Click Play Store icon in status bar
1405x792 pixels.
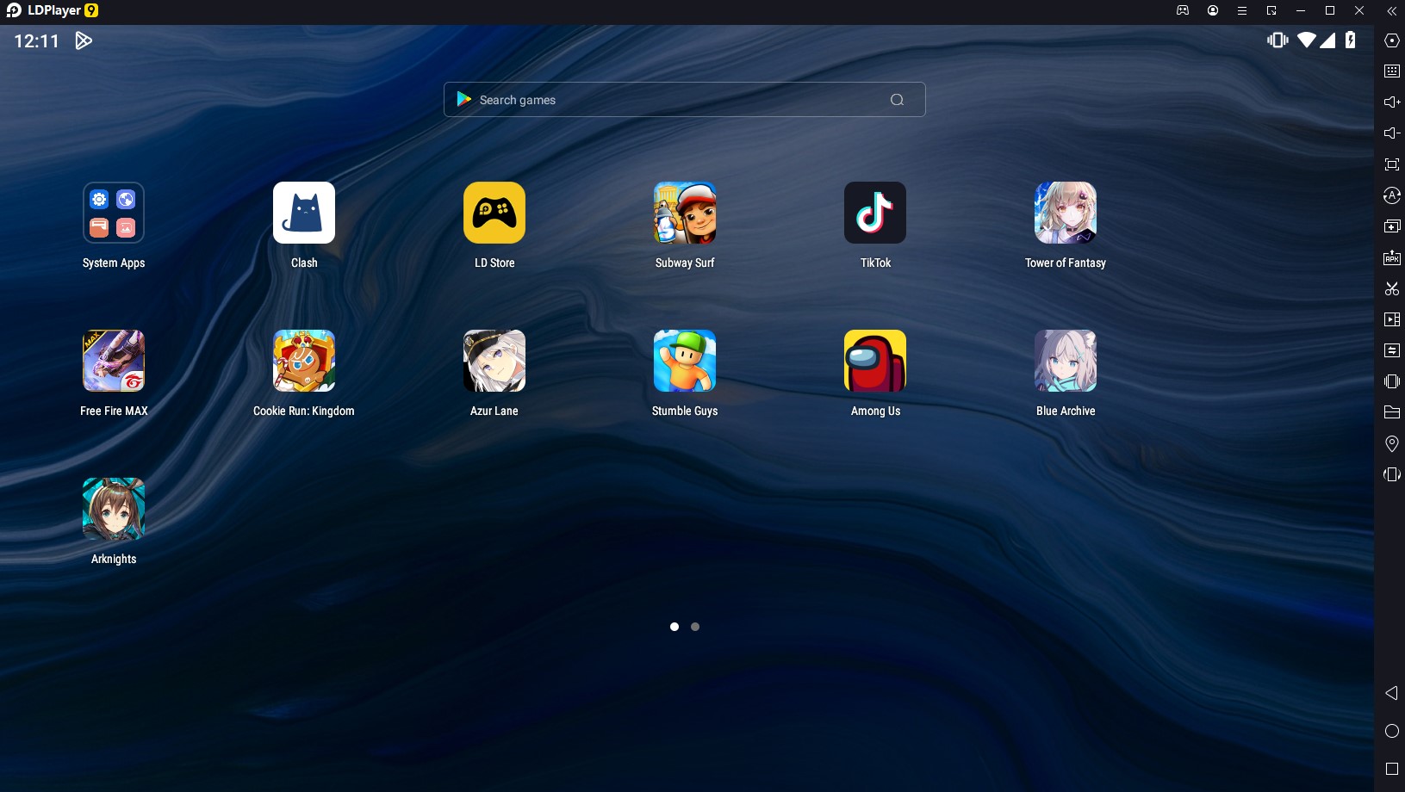pyautogui.click(x=83, y=40)
